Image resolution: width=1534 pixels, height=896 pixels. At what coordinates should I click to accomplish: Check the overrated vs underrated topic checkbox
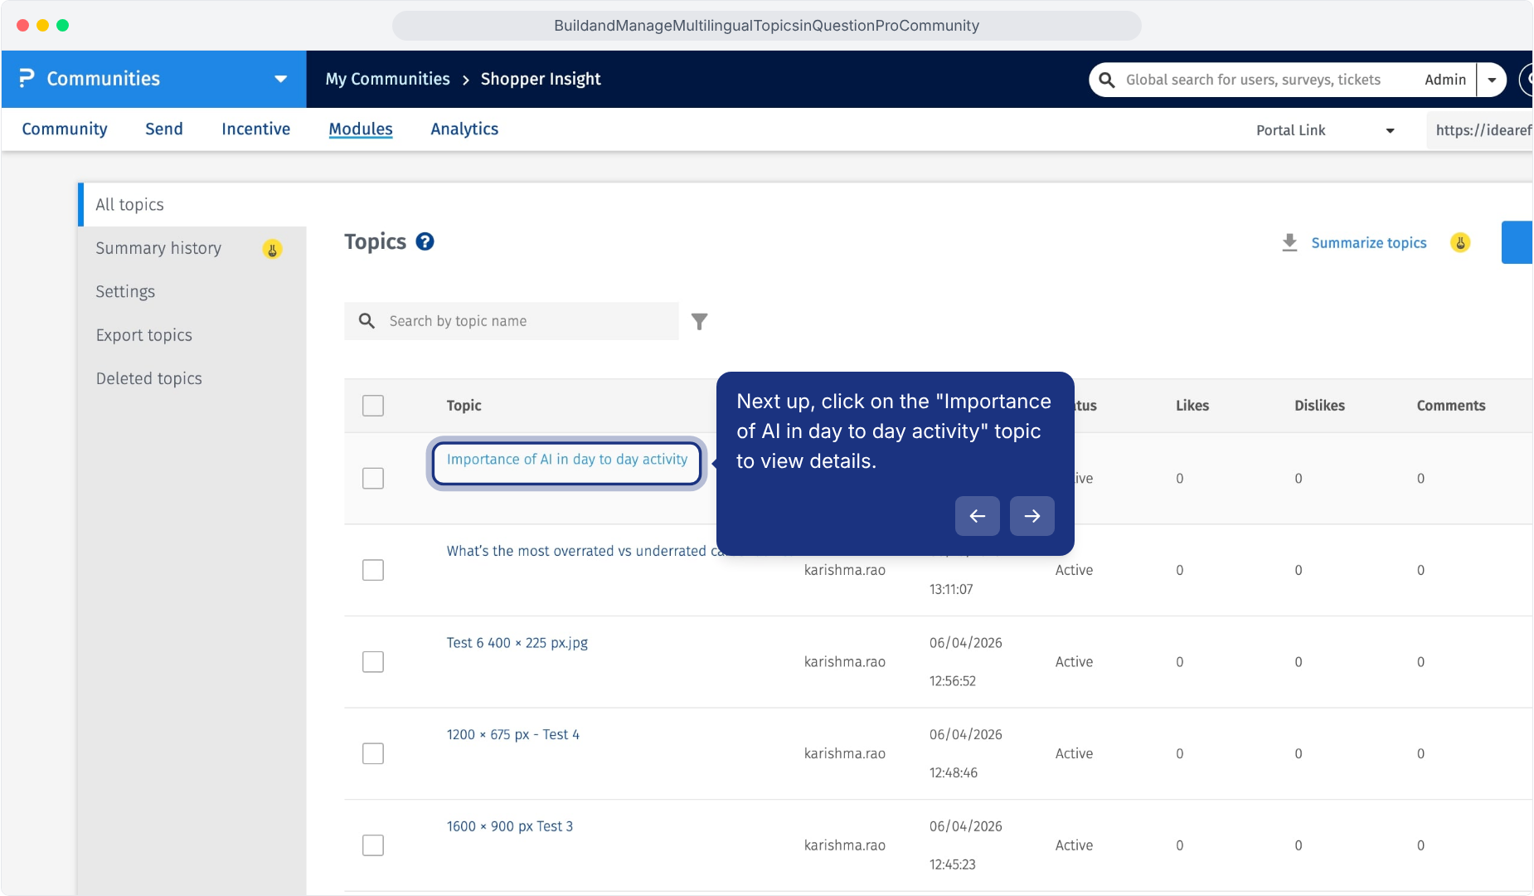click(x=373, y=570)
